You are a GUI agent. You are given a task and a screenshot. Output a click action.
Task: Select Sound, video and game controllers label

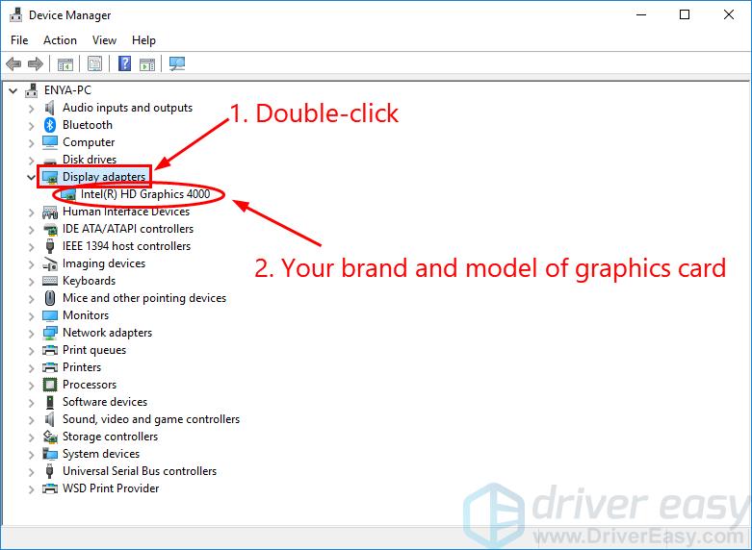(151, 419)
